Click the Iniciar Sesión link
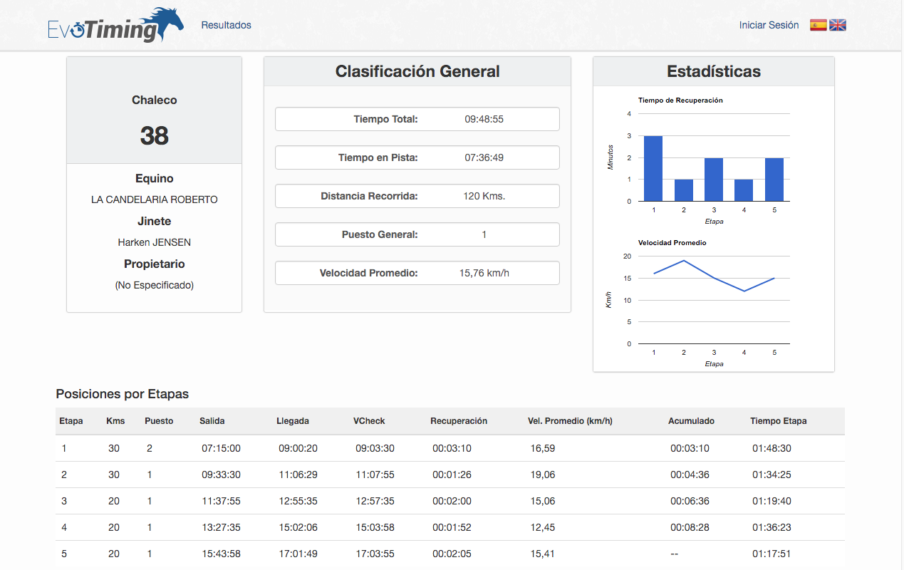The image size is (904, 570). coord(769,25)
